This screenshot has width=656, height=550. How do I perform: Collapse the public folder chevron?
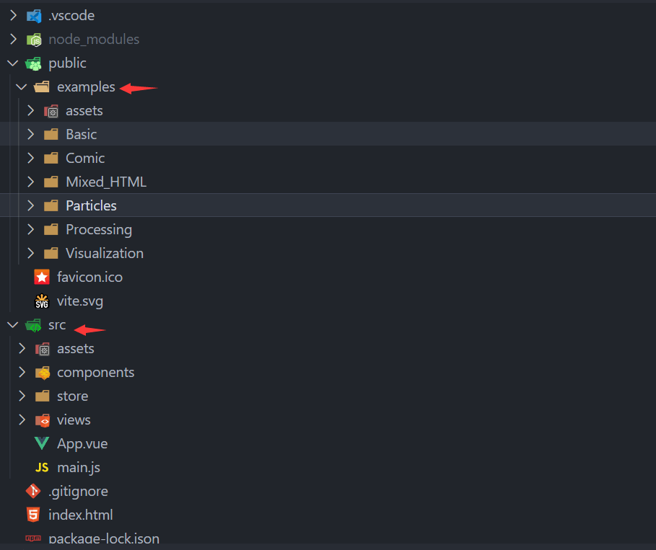pos(13,63)
